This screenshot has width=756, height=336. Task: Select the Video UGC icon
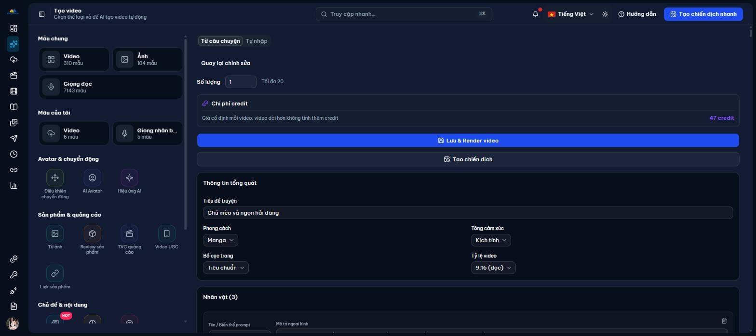point(167,233)
